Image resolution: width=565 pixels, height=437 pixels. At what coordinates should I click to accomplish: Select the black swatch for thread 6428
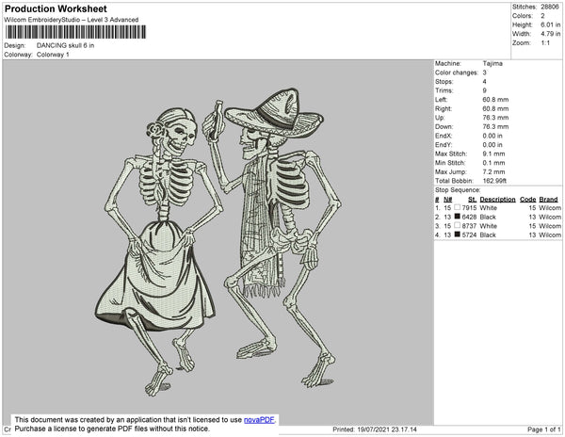[x=458, y=218]
